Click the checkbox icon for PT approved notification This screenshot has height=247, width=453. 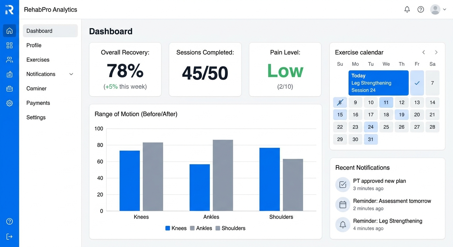343,185
